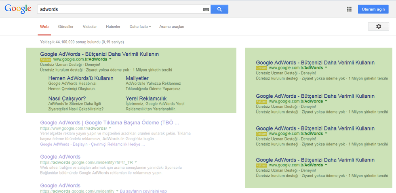Expand URL dropdown of last right-column ad
396x193 pixels.
[x=326, y=165]
